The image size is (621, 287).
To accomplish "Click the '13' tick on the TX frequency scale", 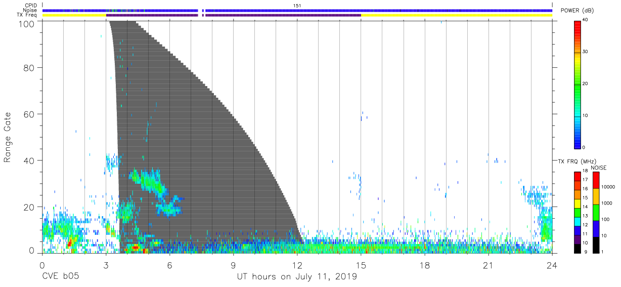I will click(585, 216).
